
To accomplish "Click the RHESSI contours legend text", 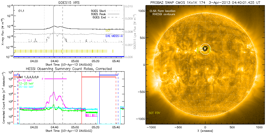I will pos(164,14).
